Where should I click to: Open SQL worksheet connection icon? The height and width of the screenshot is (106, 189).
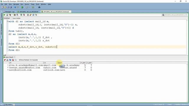coord(33,7)
